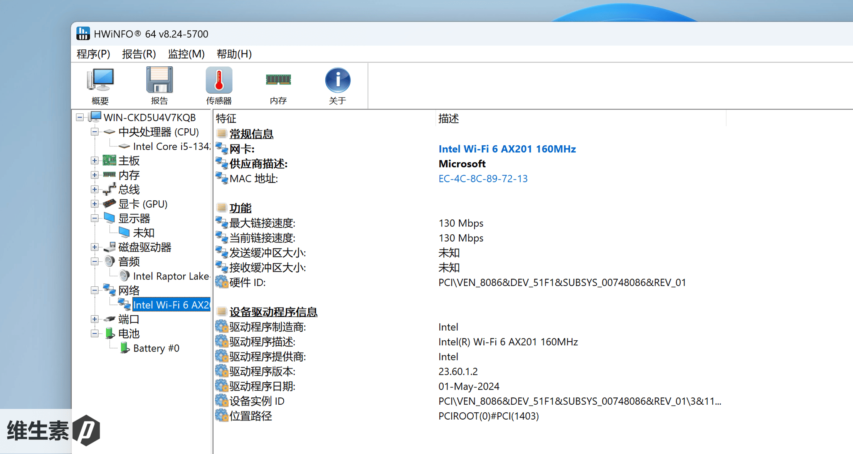Select Intel Core i5 CPU tree item
The width and height of the screenshot is (853, 454).
point(171,146)
